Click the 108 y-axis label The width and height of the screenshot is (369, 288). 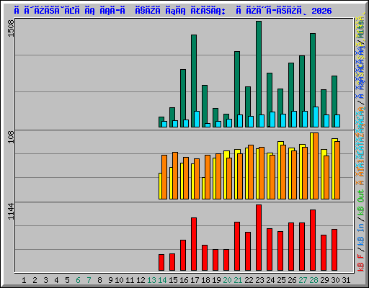(x=11, y=138)
